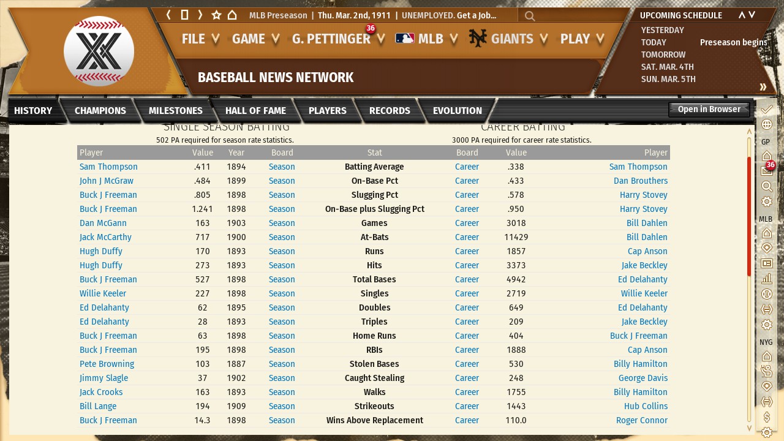Bookmark this page with the star icon
Image resolution: width=784 pixels, height=441 pixels.
click(216, 15)
